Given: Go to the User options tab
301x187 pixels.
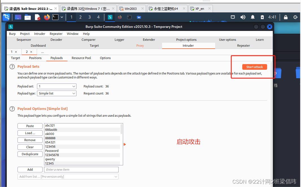Looking at the screenshot, I should click(x=228, y=40).
